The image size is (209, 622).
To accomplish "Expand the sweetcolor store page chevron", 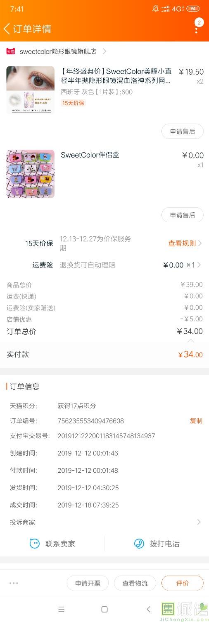I will click(x=104, y=51).
